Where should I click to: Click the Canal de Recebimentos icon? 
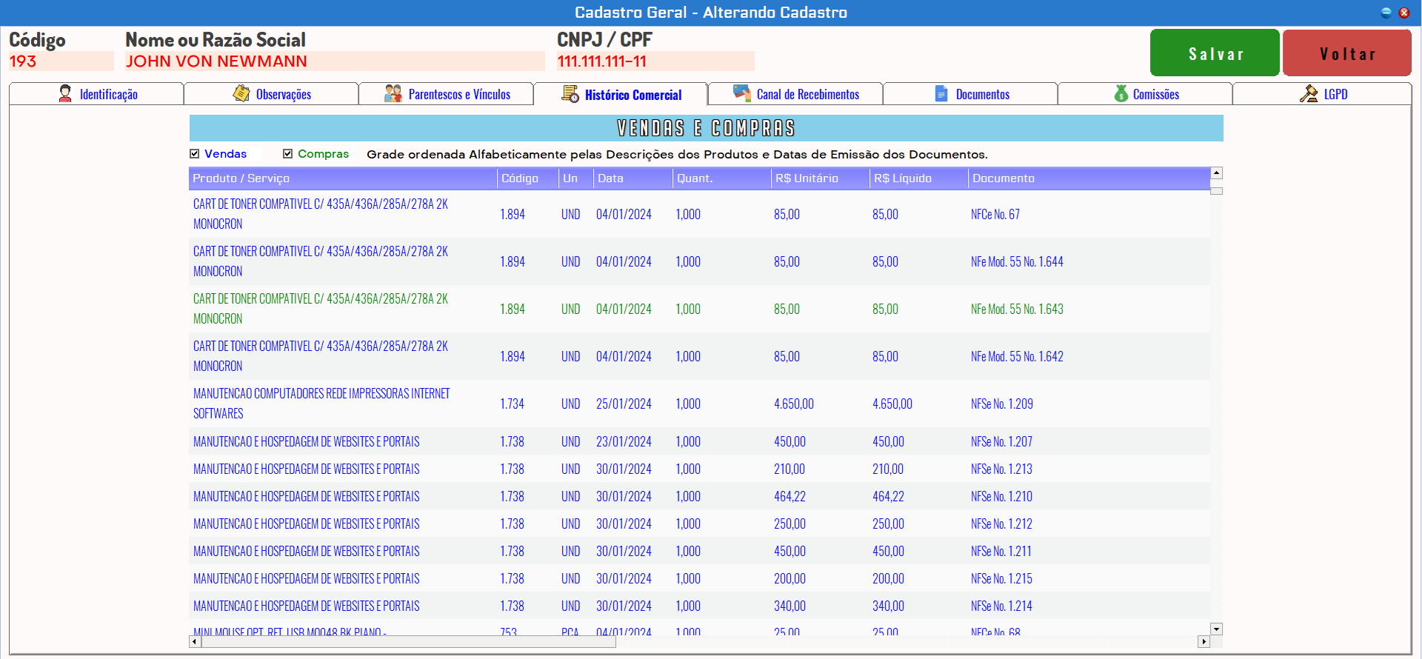pos(742,93)
